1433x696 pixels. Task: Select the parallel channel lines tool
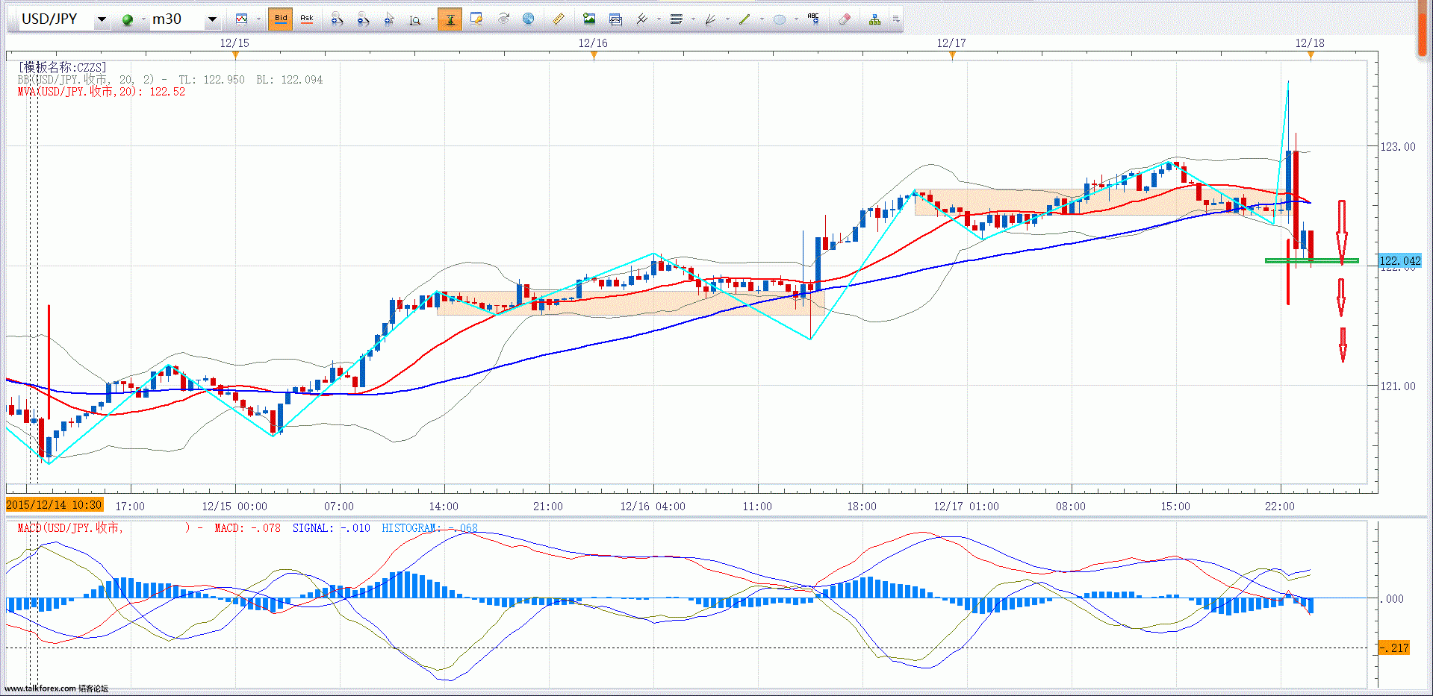(642, 19)
